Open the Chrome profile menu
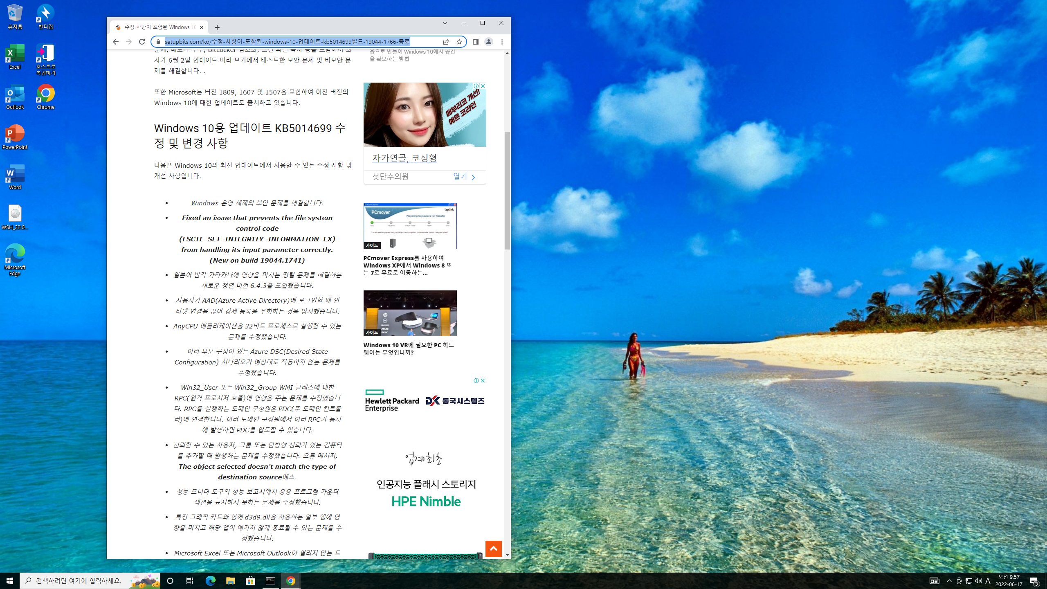Image resolution: width=1047 pixels, height=589 pixels. (x=489, y=42)
